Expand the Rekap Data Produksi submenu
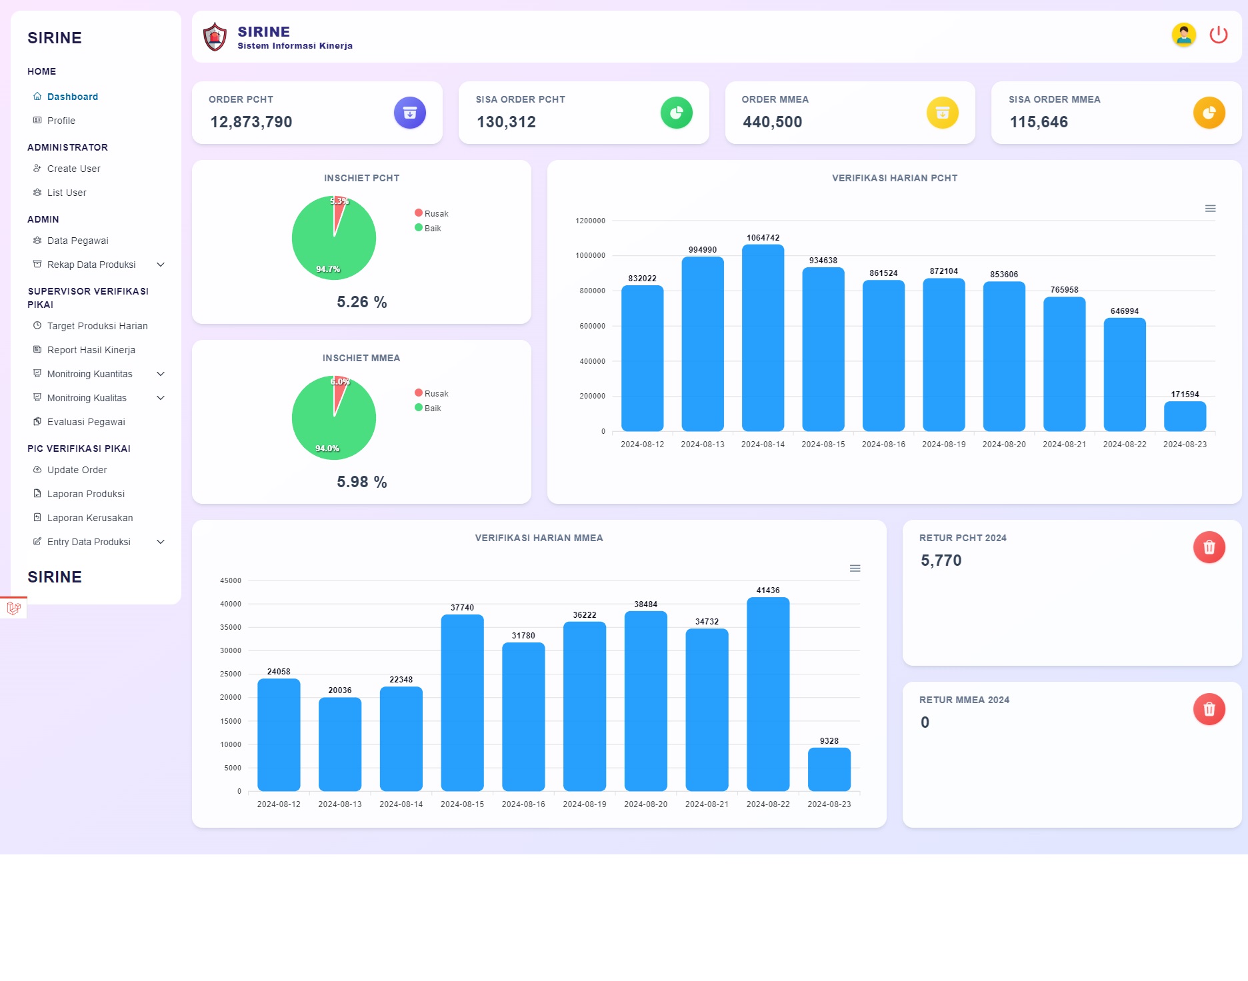 tap(160, 265)
